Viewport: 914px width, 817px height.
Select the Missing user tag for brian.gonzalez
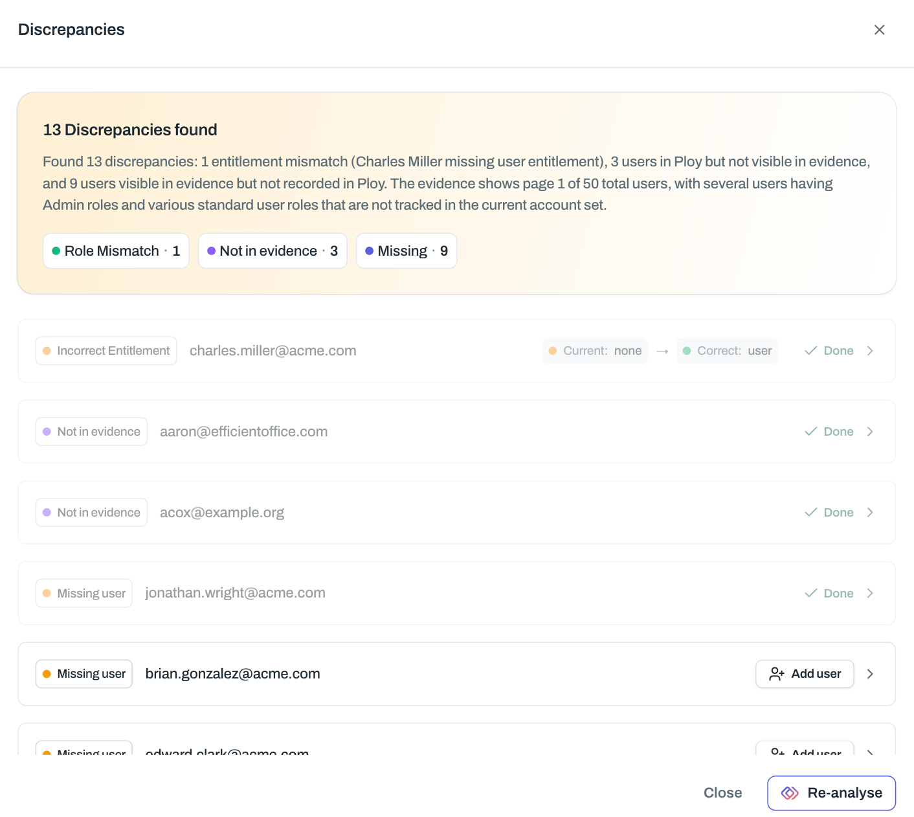[84, 674]
